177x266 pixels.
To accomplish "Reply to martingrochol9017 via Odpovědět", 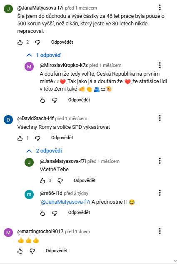I will [x=57, y=251].
